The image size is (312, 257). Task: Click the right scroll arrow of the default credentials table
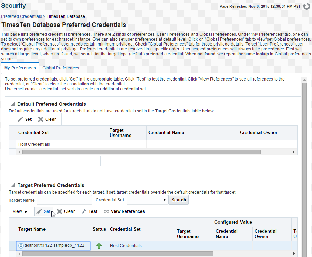click(294, 152)
